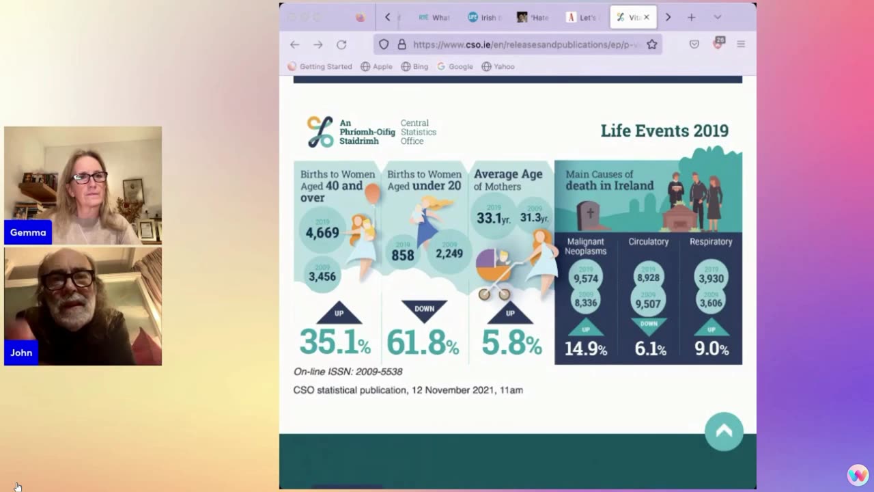Open the Yahoo bookmark
This screenshot has width=874, height=492.
[498, 66]
